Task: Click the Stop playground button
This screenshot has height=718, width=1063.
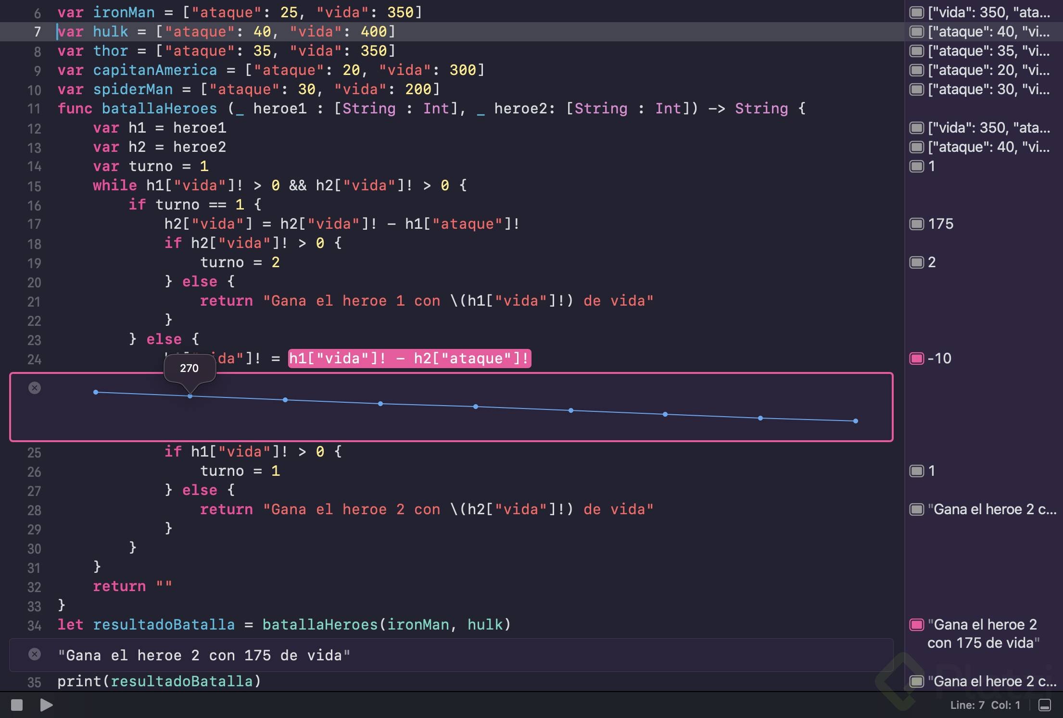Action: (17, 705)
